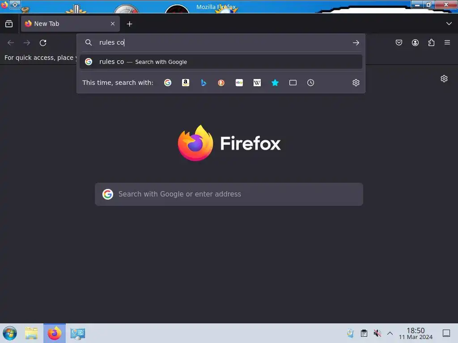Select the New Tab tab
The width and height of the screenshot is (458, 343).
(70, 24)
